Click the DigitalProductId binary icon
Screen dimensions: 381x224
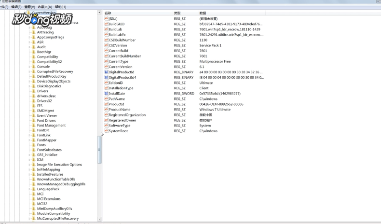[x=106, y=72]
